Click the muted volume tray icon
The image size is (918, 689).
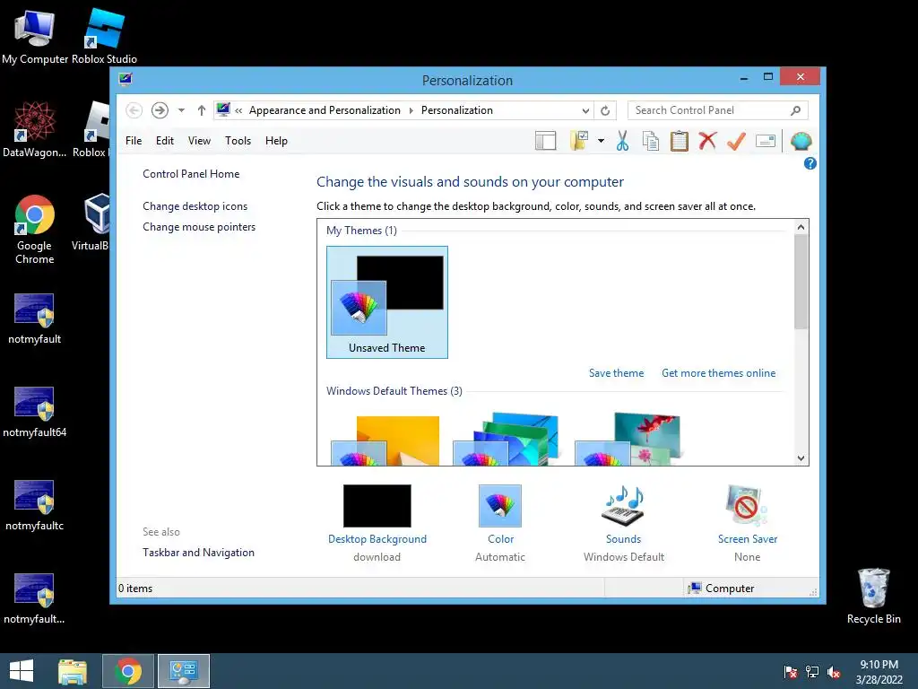pos(834,671)
